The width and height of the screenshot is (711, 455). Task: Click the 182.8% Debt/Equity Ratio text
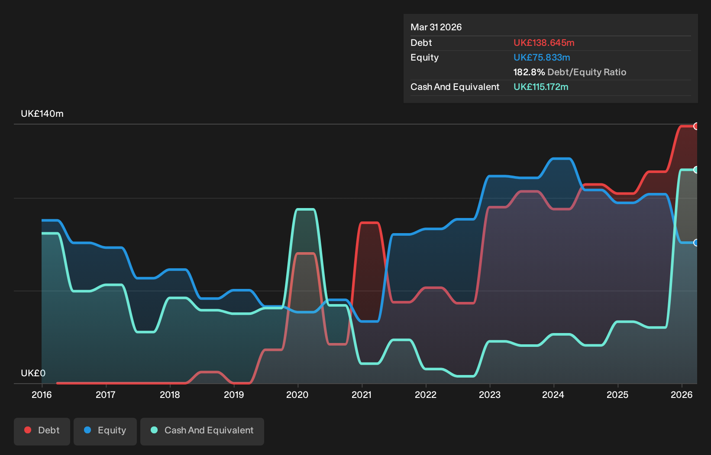[570, 72]
